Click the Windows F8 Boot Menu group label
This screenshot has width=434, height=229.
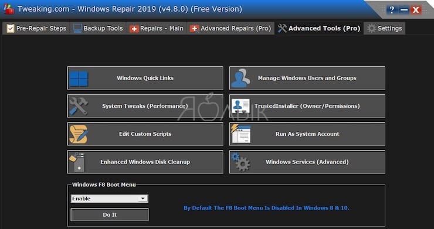(104, 184)
